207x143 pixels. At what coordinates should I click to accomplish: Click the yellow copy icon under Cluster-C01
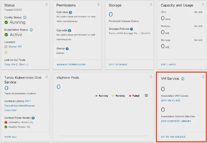6,52
